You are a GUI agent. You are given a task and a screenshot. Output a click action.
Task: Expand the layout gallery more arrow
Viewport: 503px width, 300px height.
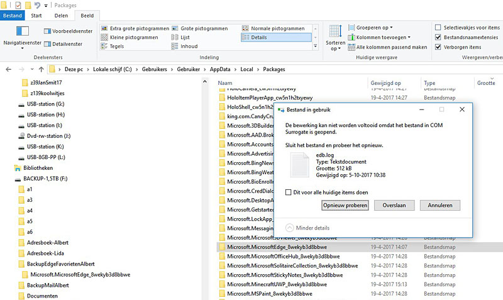click(316, 46)
